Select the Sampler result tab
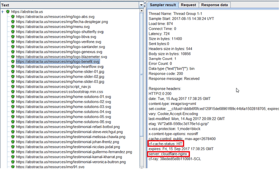Viewport: 280px width, 169px height. (x=162, y=5)
